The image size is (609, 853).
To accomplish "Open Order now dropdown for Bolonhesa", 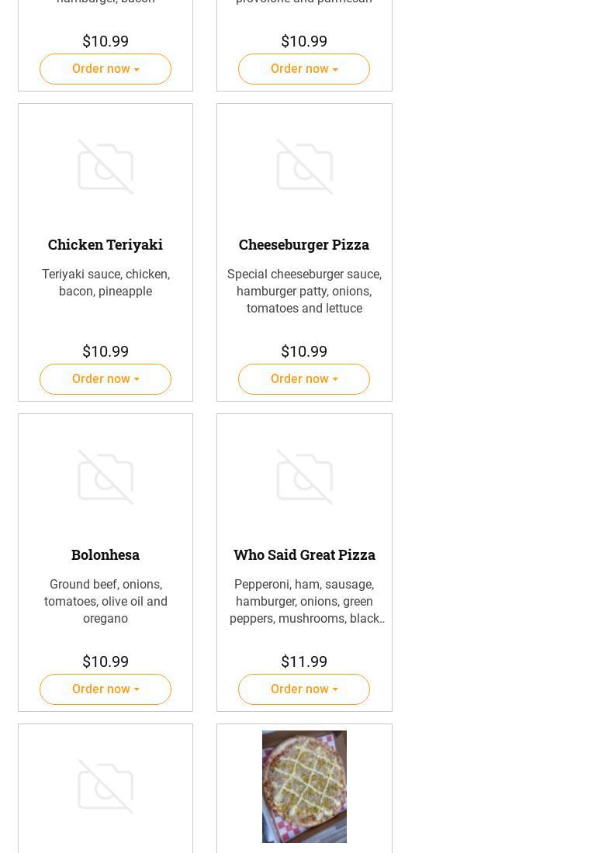I will [106, 689].
